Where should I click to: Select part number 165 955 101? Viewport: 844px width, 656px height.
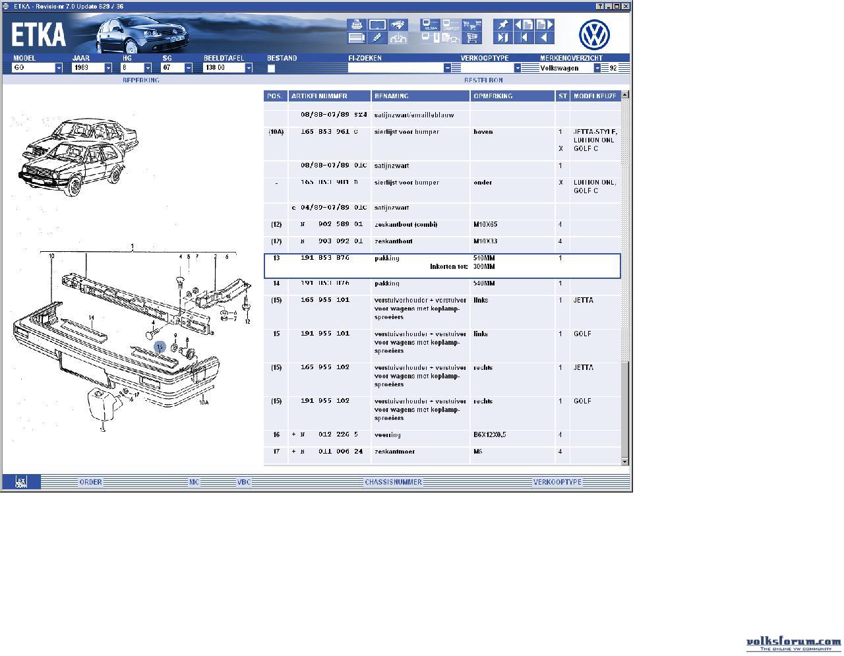325,300
